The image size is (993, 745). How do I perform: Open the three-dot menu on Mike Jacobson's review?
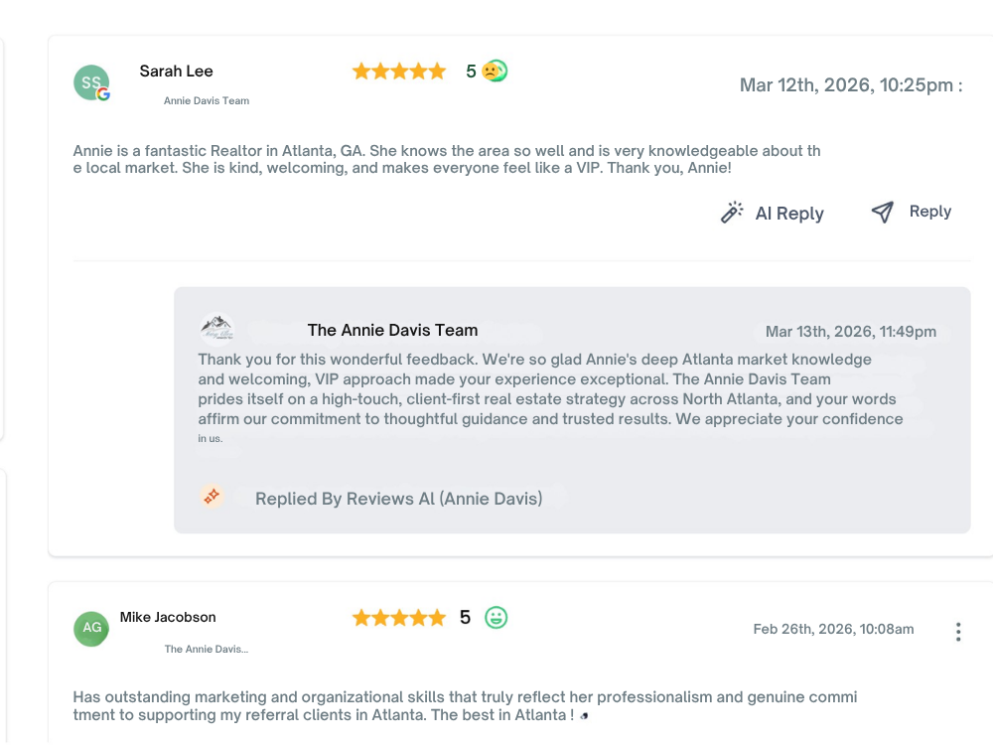pos(958,631)
